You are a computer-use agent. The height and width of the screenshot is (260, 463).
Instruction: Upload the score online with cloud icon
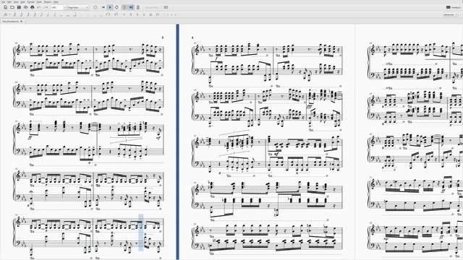pos(26,7)
